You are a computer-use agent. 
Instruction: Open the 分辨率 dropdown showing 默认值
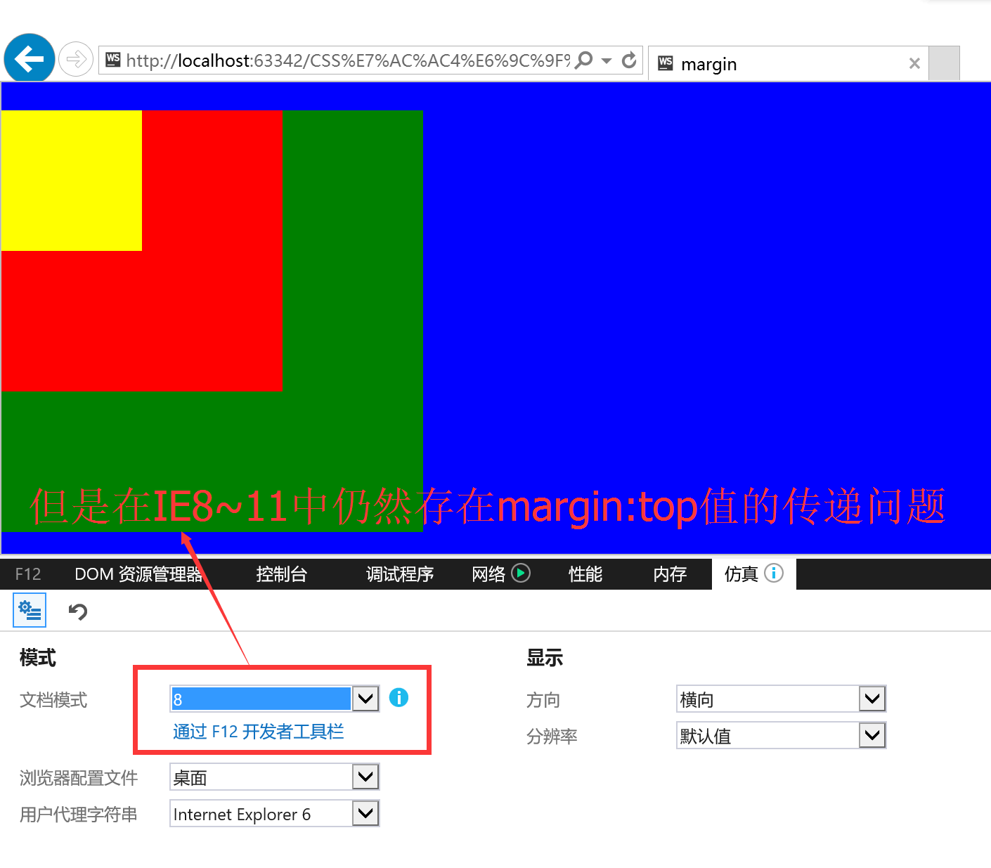[781, 735]
